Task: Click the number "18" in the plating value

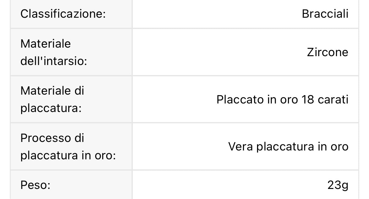Action: [x=307, y=100]
